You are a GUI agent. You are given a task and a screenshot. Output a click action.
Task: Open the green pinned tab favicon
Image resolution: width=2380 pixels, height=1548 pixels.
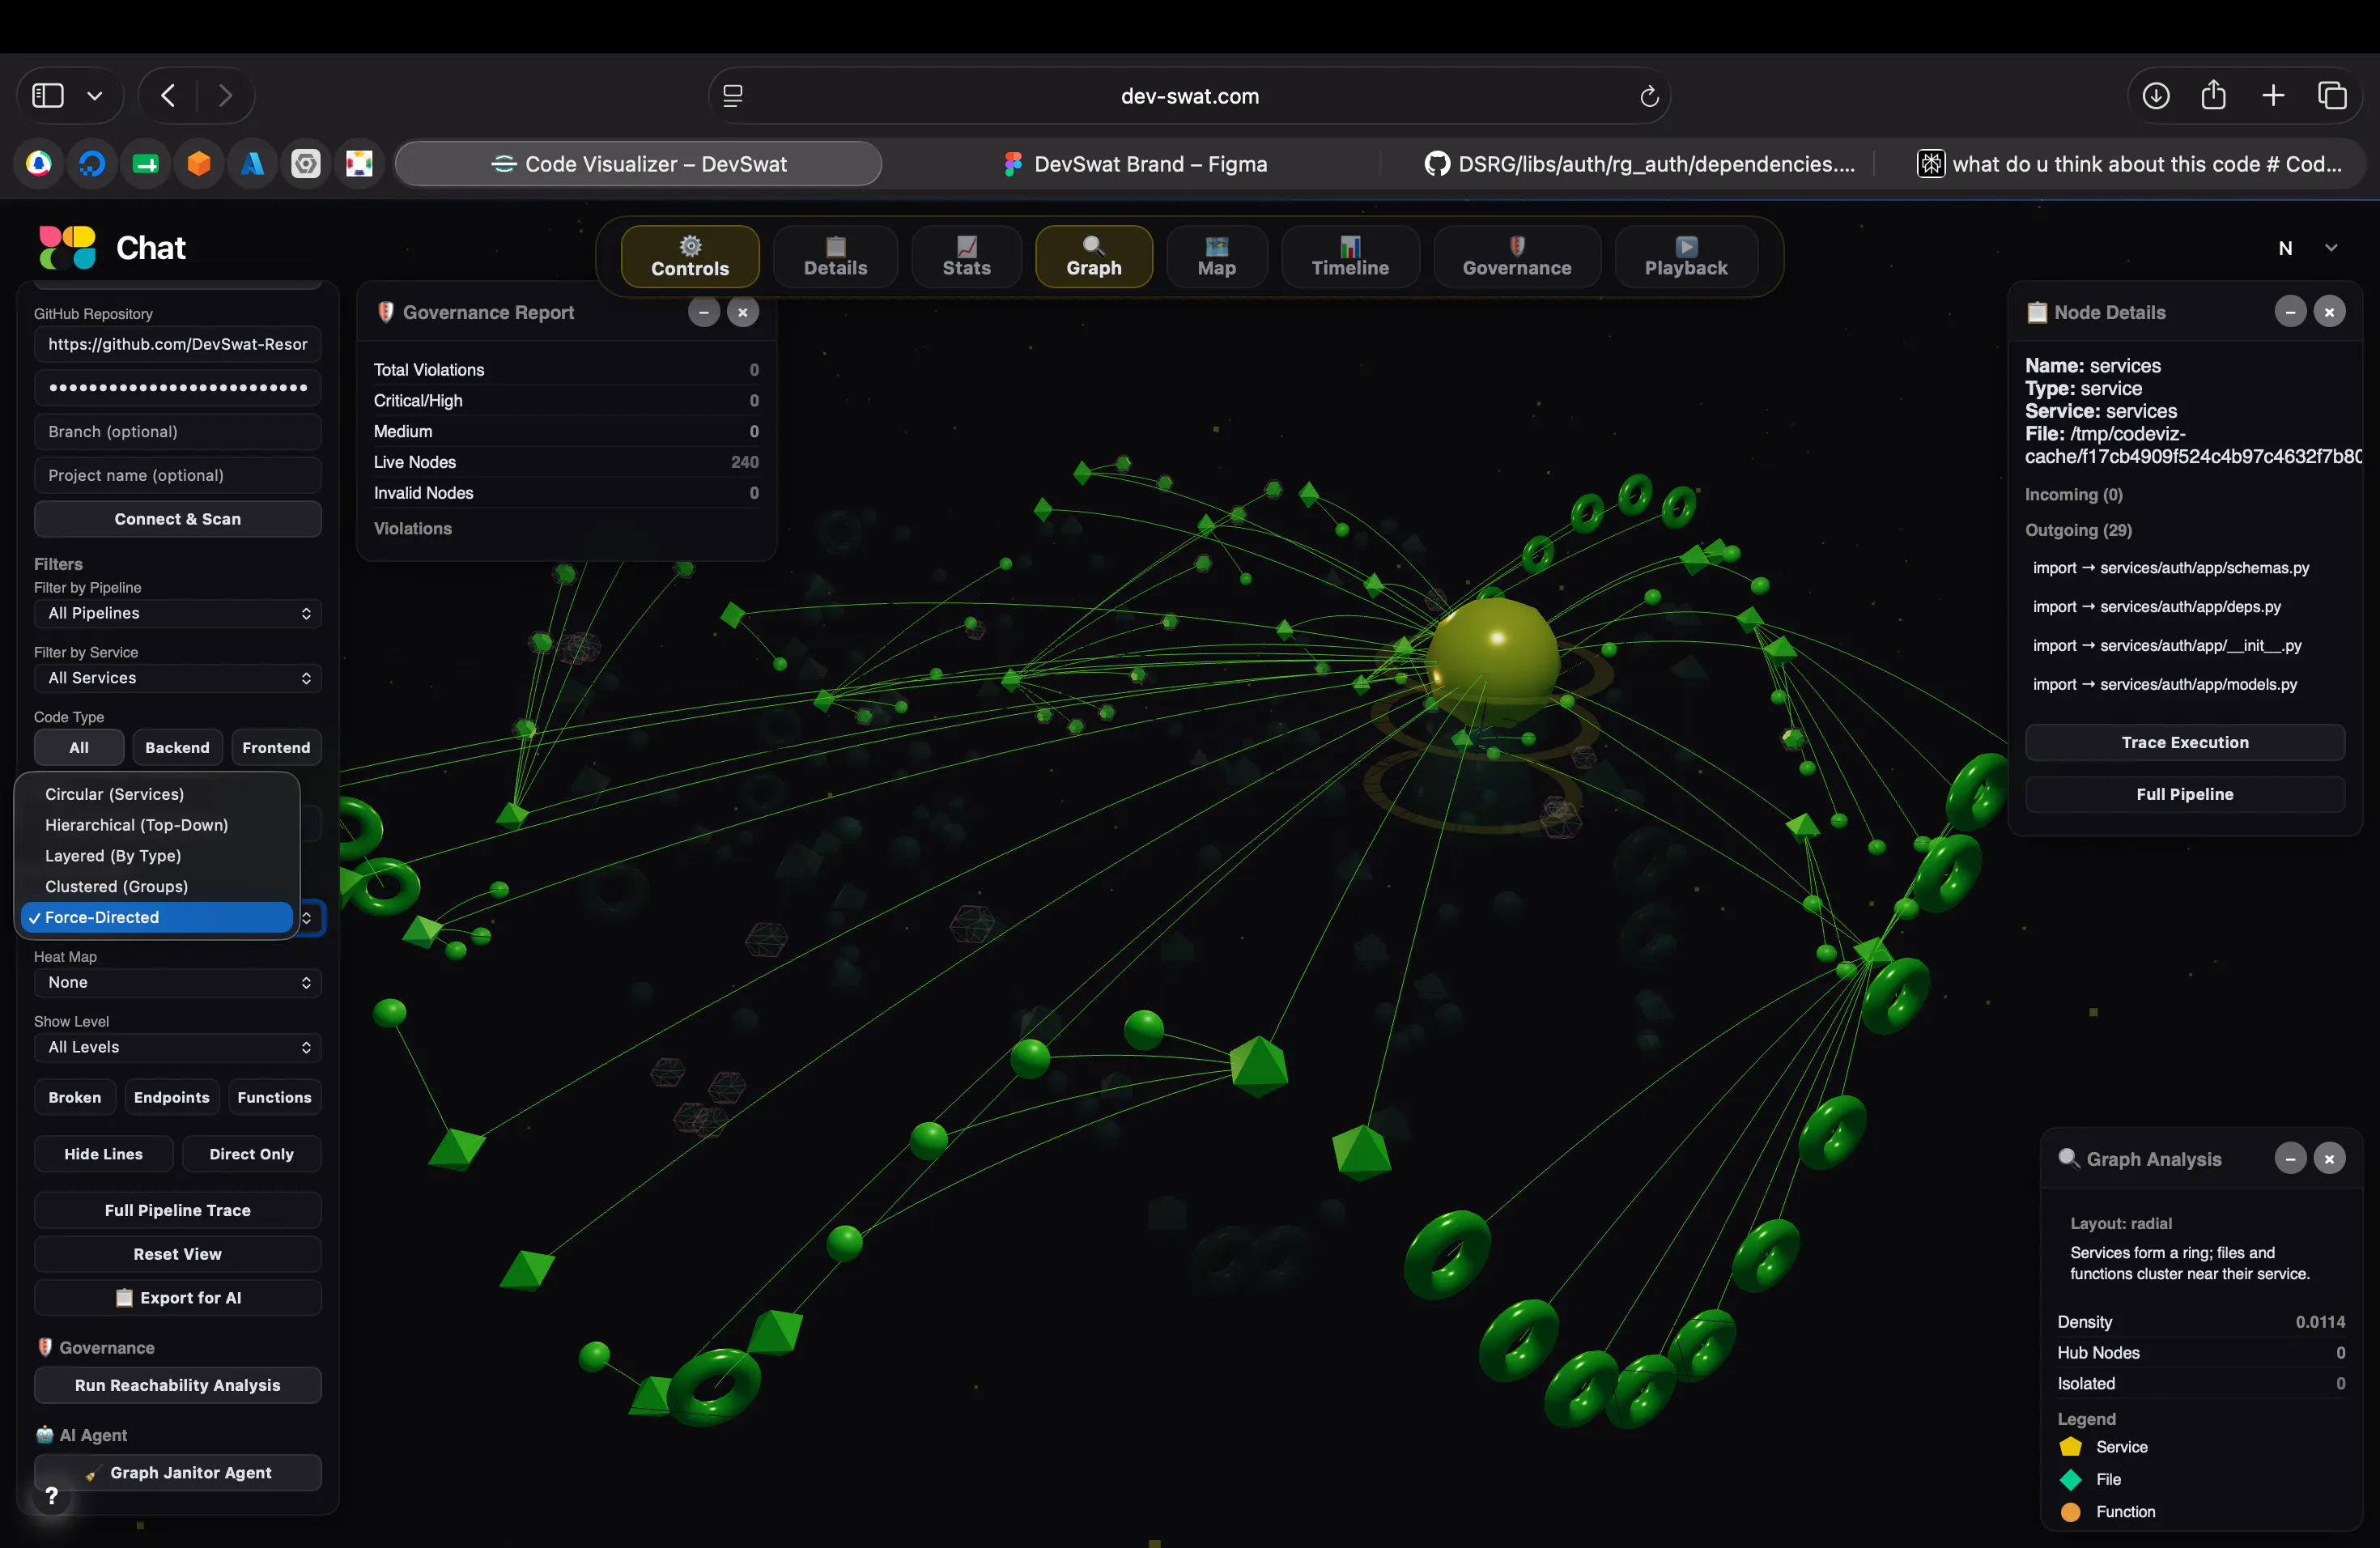(x=146, y=163)
